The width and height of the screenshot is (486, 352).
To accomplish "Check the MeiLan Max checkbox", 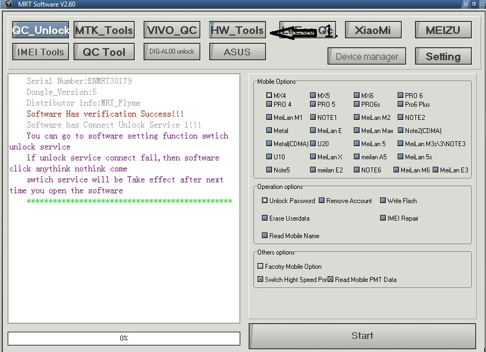I will tap(356, 130).
